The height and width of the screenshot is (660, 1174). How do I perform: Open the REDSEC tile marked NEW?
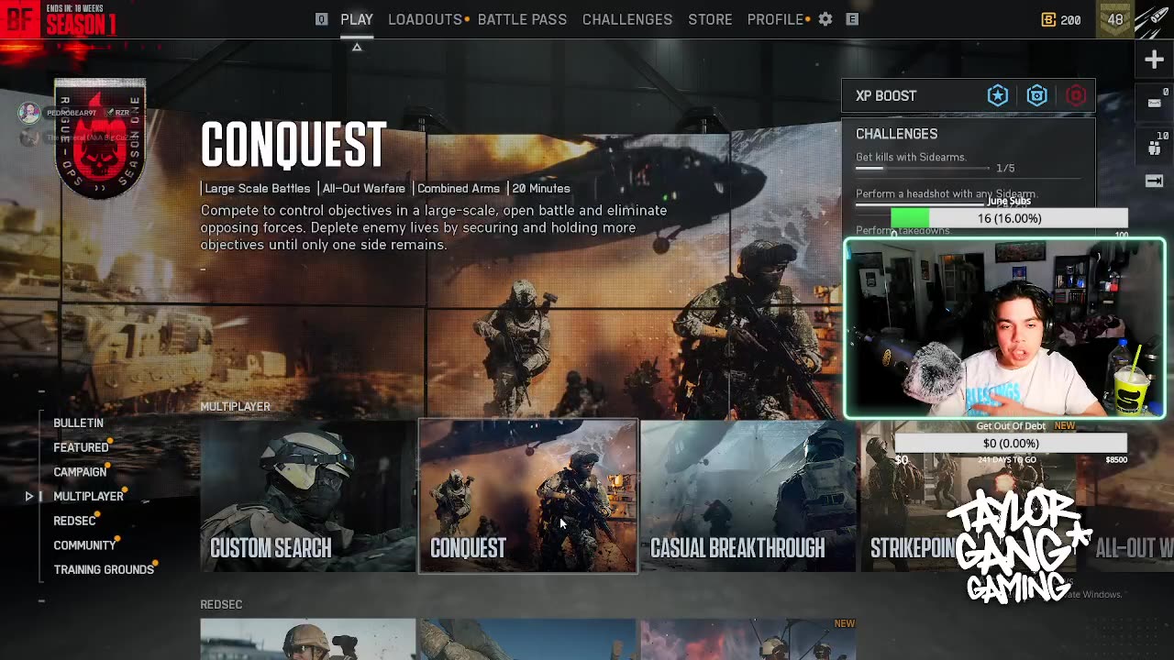pos(748,639)
